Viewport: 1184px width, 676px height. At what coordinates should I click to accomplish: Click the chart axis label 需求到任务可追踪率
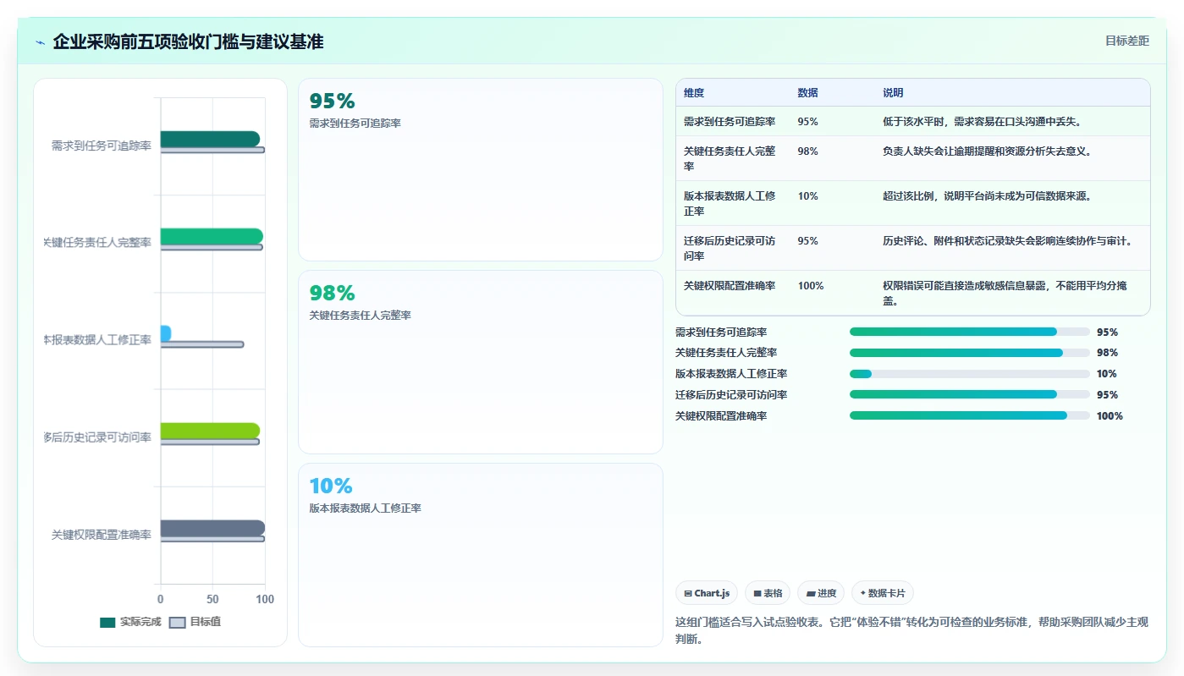[x=102, y=146]
